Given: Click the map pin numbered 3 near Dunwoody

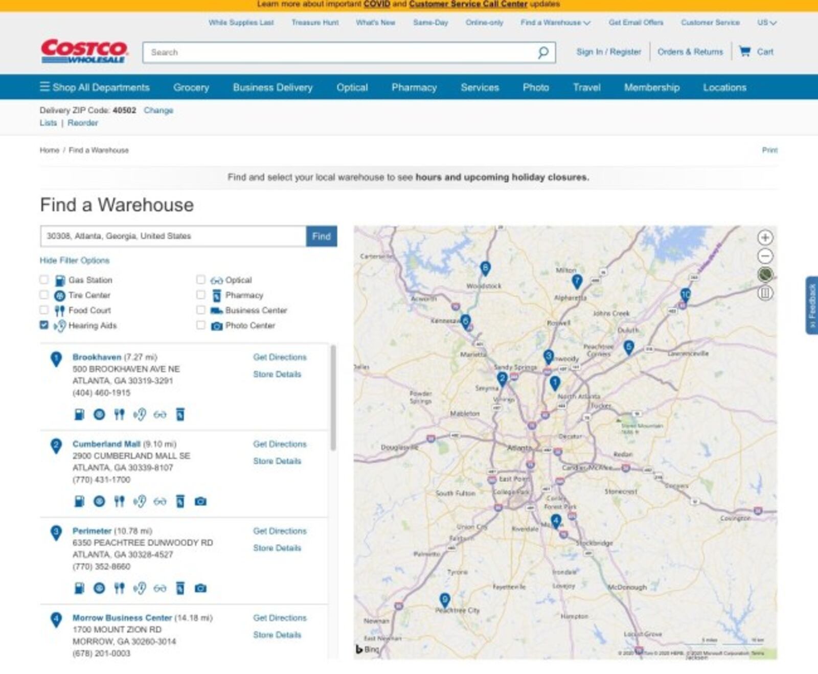Looking at the screenshot, I should coord(548,356).
